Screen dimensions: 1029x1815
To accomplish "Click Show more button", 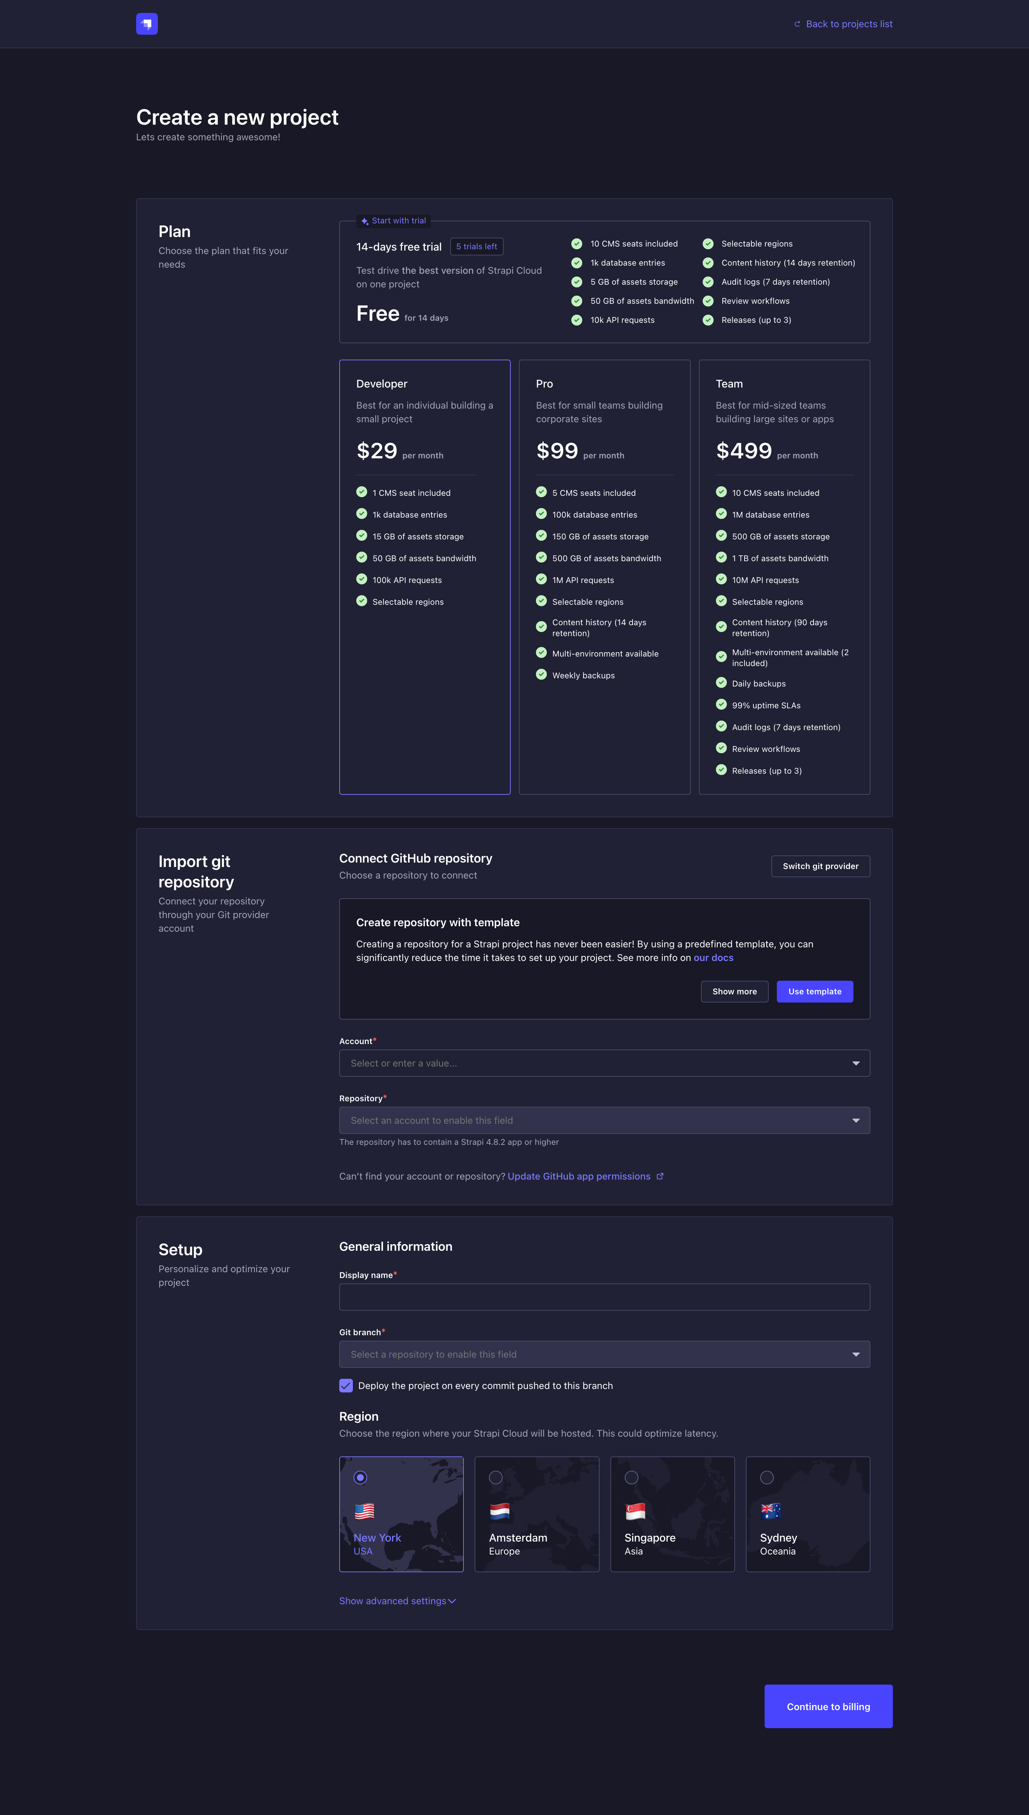I will [x=734, y=991].
